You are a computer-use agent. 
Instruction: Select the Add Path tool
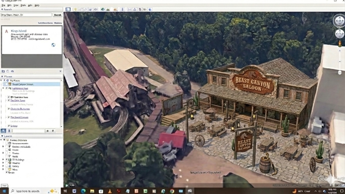coord(85,9)
